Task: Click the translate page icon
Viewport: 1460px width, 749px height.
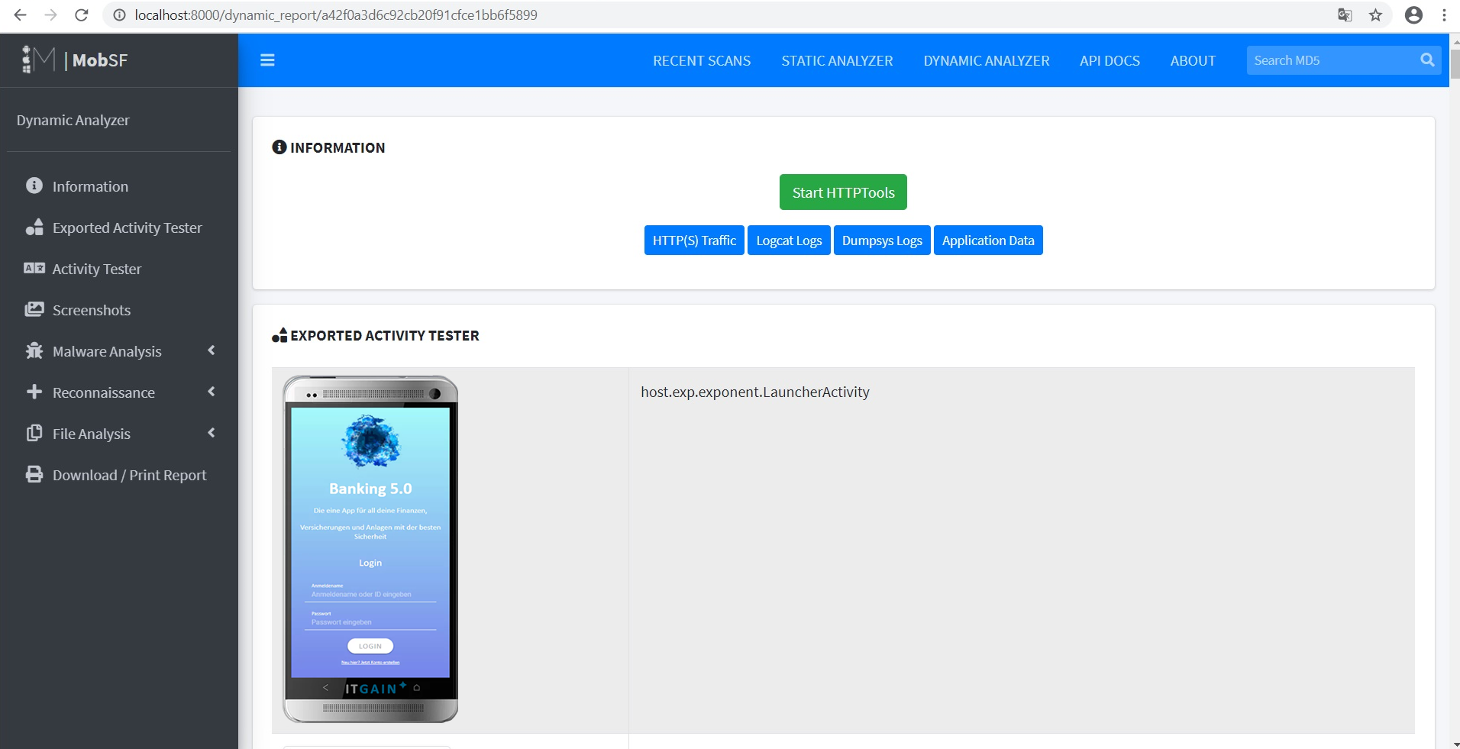Action: [x=1345, y=15]
